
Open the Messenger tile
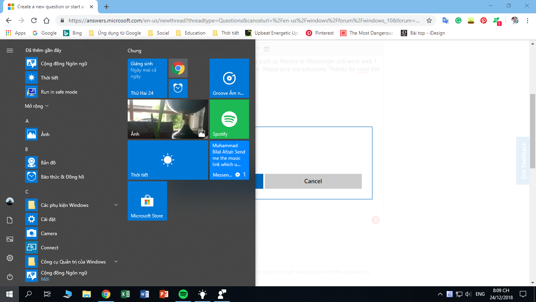pyautogui.click(x=229, y=160)
